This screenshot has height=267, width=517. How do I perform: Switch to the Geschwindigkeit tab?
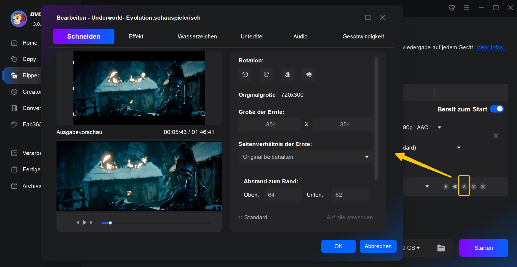pos(363,37)
